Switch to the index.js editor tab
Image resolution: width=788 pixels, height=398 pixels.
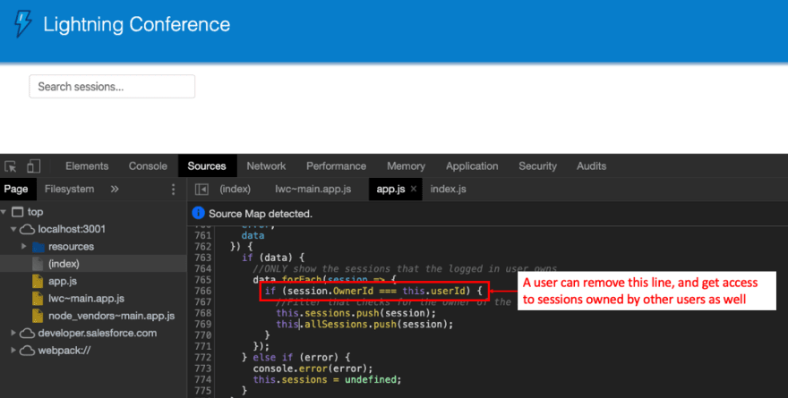[x=449, y=190]
